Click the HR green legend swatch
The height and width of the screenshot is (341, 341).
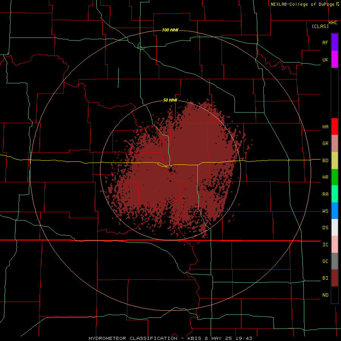coord(335,177)
